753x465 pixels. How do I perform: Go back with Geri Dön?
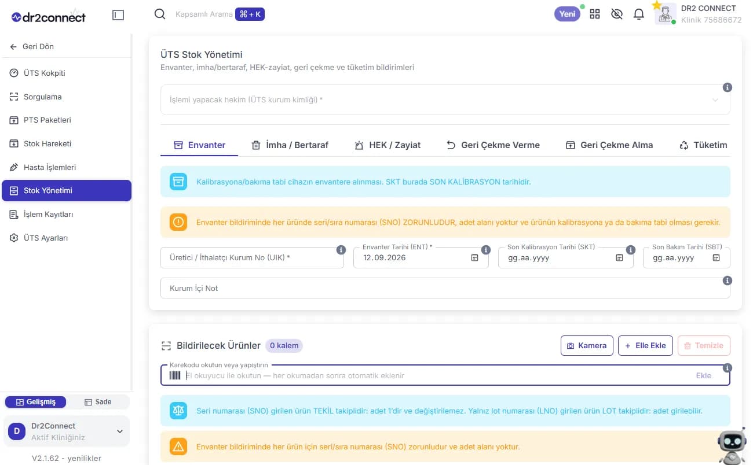[x=32, y=46]
